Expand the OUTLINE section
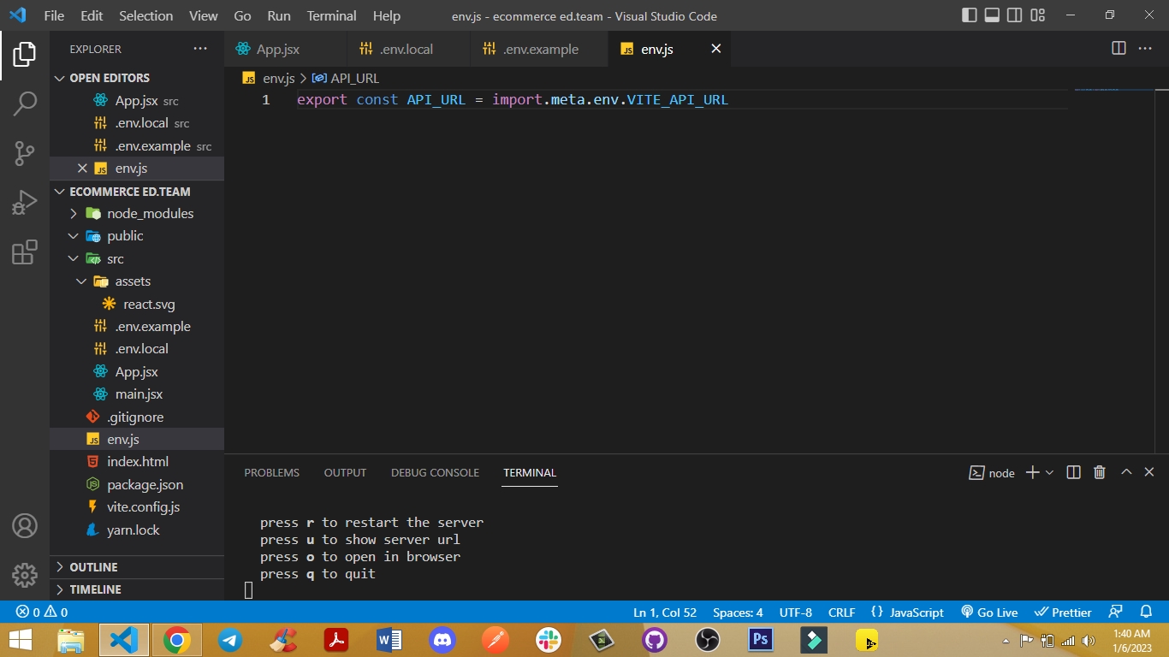 point(93,567)
